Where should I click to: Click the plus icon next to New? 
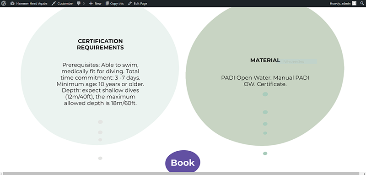tap(91, 4)
